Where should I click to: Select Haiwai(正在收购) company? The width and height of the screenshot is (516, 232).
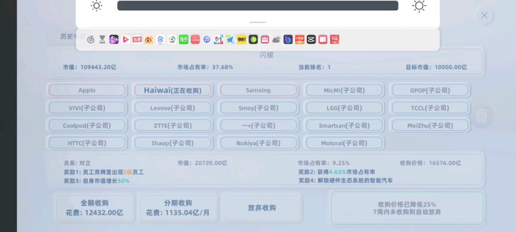(x=173, y=90)
